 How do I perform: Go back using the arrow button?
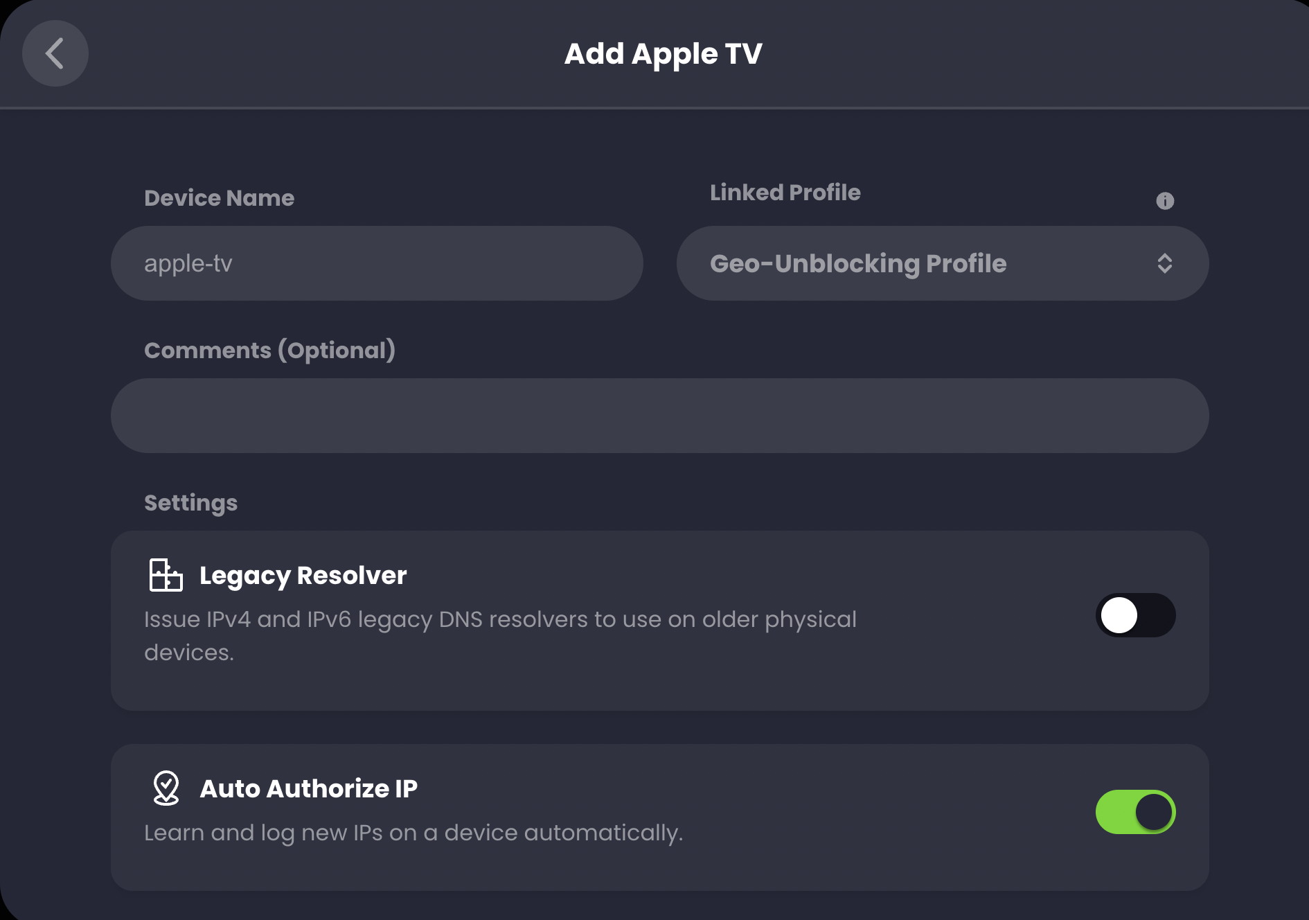pos(55,53)
